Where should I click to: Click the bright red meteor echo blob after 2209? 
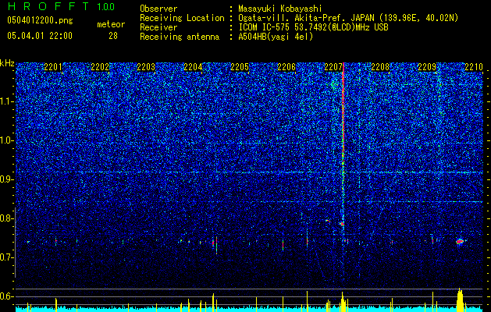point(460,241)
